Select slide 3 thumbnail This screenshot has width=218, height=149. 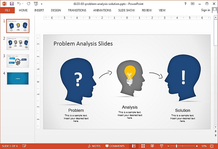(18, 61)
